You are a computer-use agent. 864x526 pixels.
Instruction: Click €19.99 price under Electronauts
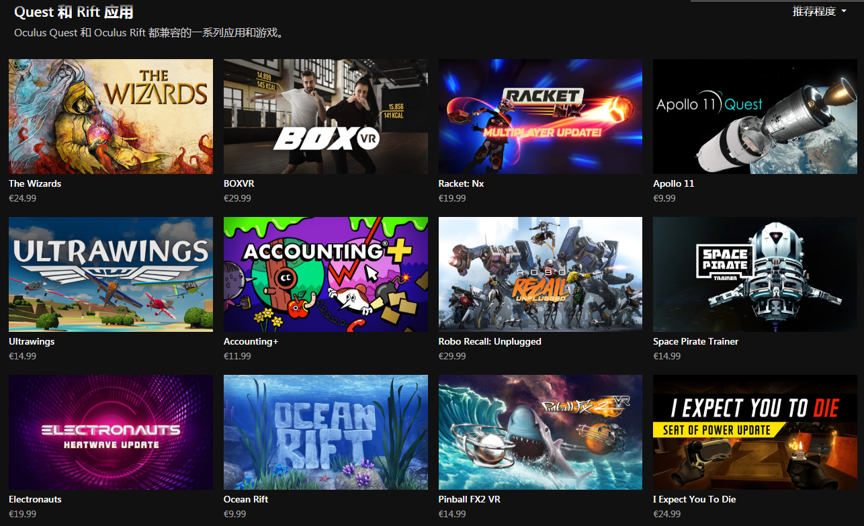click(22, 514)
